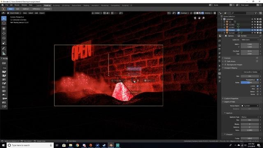Screen dimensions: 263x148
Task: Collapse the Aperture subpanel
Action: click(x=229, y=113)
